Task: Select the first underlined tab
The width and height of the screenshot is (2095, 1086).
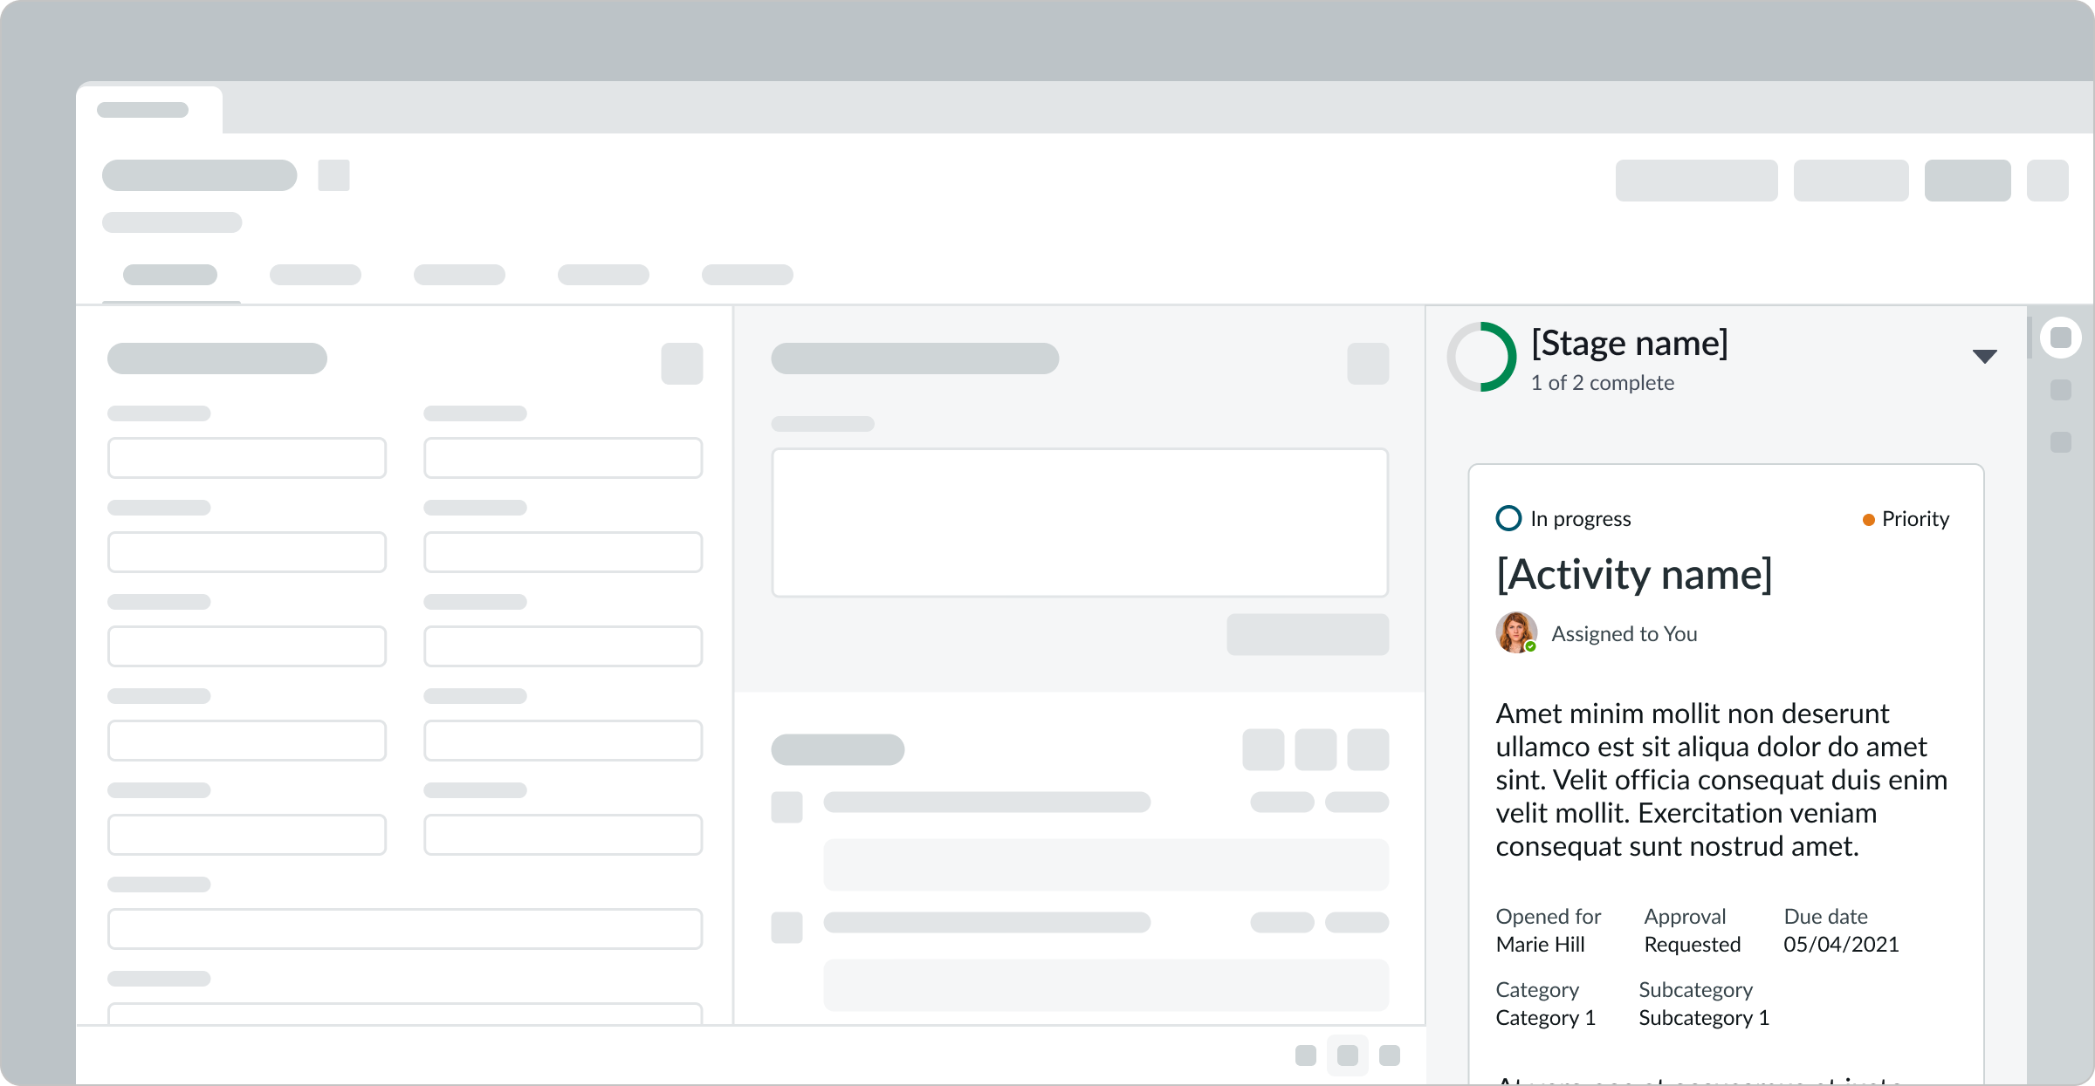Action: pyautogui.click(x=170, y=275)
